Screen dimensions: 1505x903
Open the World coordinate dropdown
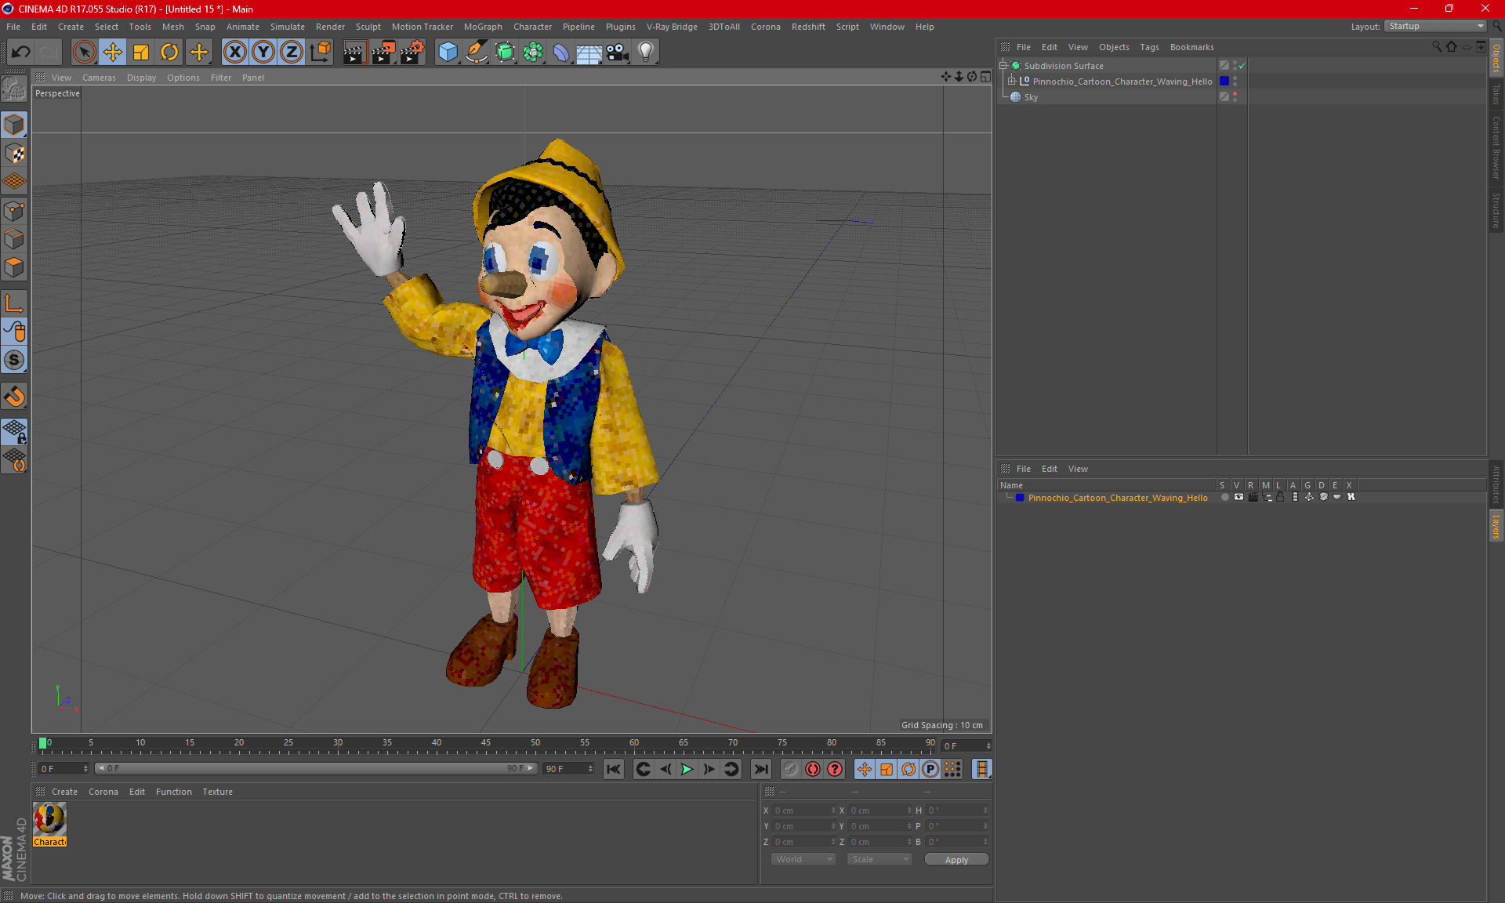tap(803, 859)
